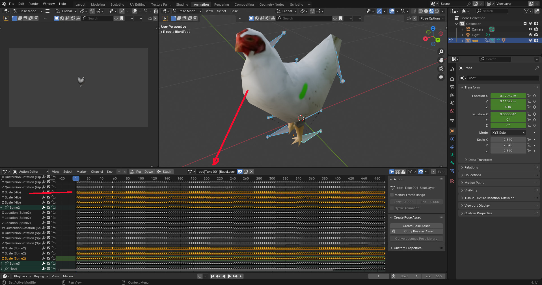Expand the Delta Transform section
This screenshot has width=542, height=285.
[480, 160]
